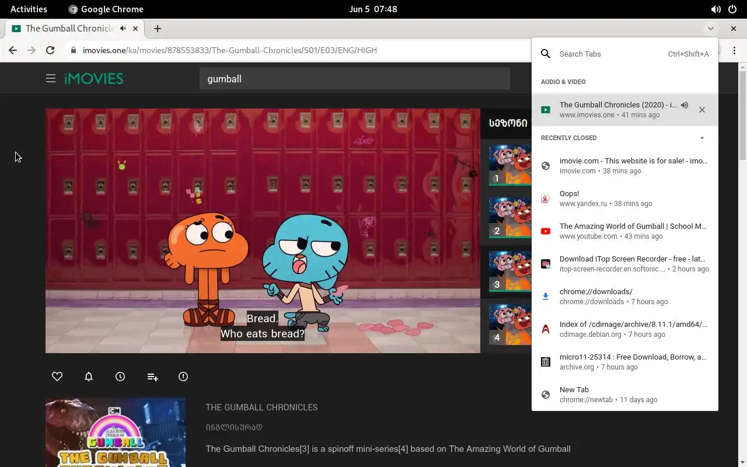Close The Gumball Chronicles browser tab
Screen dimensions: 747x467
tap(136, 28)
